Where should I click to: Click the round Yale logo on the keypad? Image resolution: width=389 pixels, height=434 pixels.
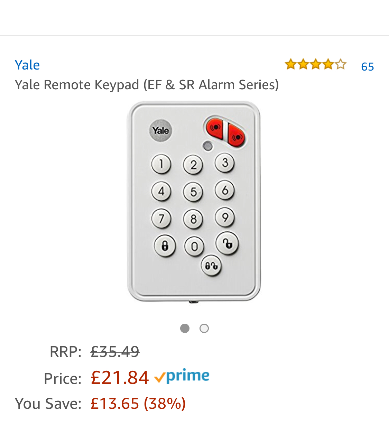[x=160, y=130]
